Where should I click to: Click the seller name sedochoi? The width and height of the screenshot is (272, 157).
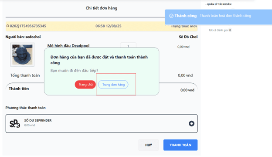tap(33, 37)
